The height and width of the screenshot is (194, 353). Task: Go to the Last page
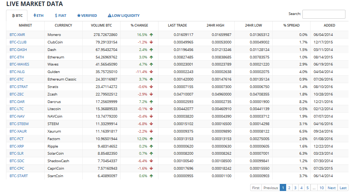(343, 188)
